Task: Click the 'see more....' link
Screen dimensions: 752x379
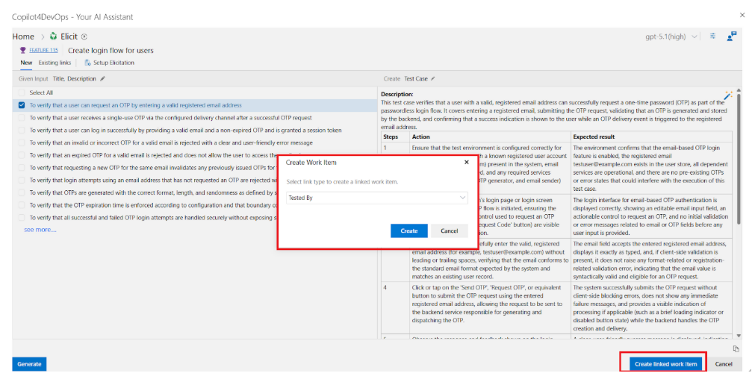Action: coord(40,230)
